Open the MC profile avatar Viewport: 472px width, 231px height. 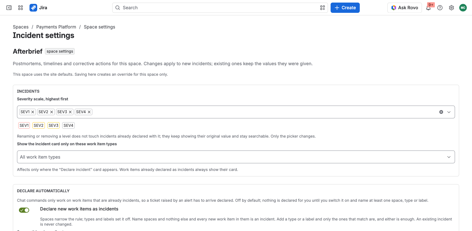pyautogui.click(x=463, y=8)
